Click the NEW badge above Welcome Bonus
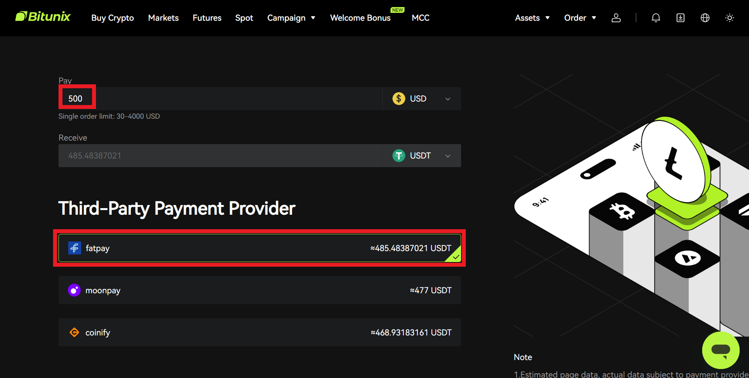 point(398,10)
